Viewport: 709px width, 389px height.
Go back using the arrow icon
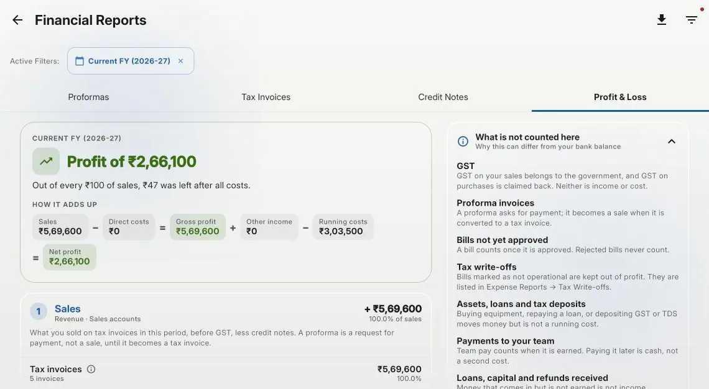click(17, 20)
